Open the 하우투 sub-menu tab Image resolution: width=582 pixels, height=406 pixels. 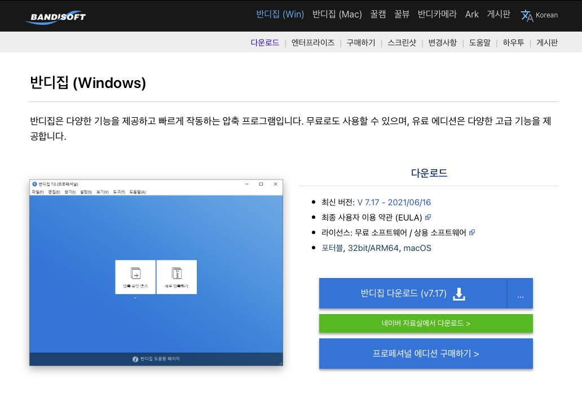click(x=513, y=43)
